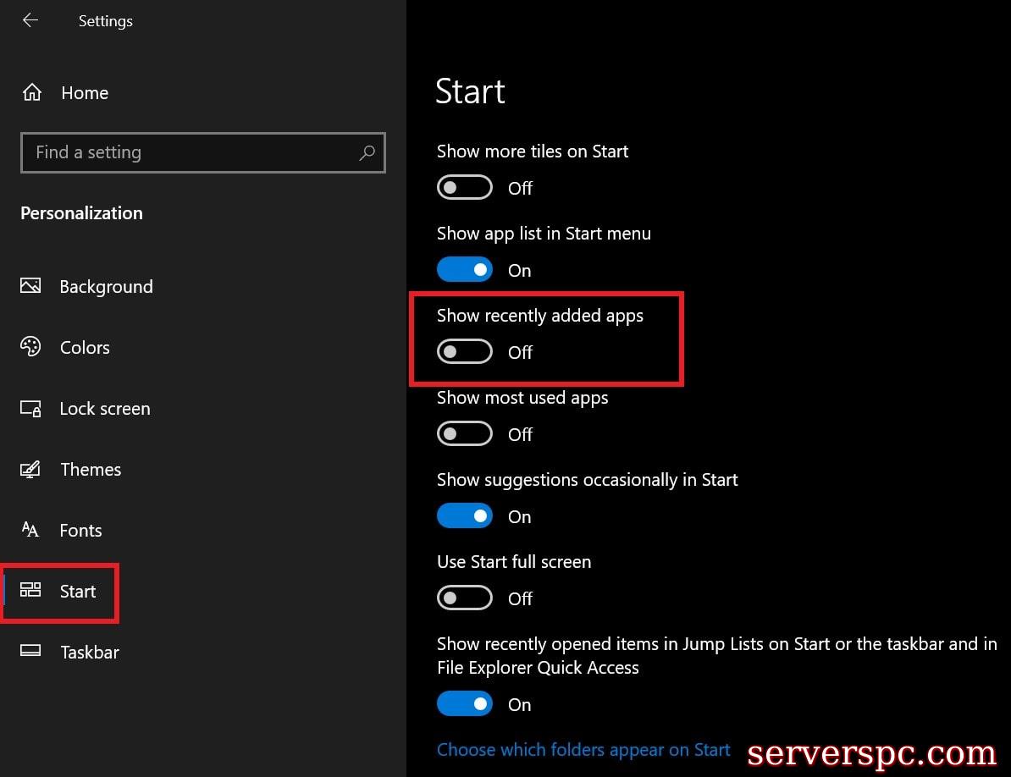Click the Background picture icon
Screen dimensions: 1011x777
[30, 286]
